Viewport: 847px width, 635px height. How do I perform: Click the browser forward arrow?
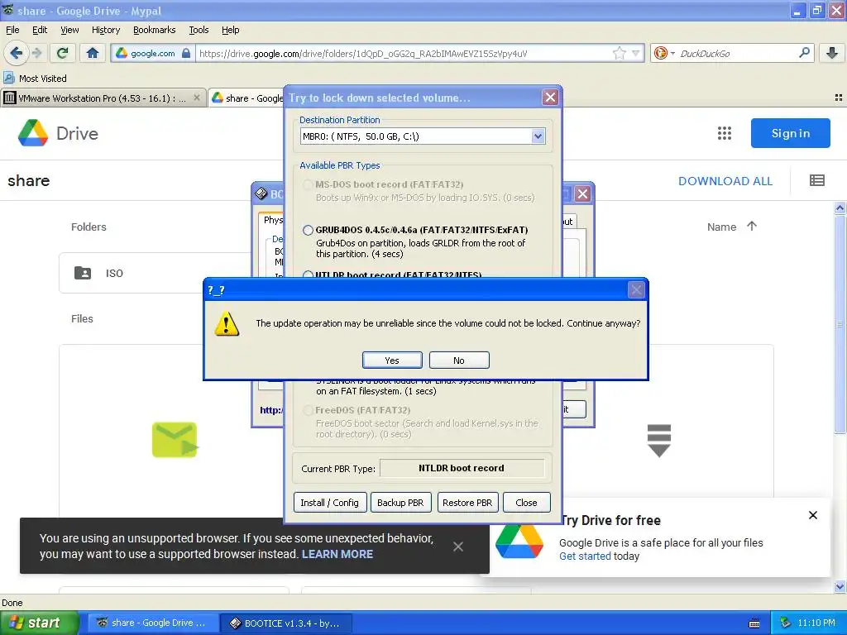point(36,53)
